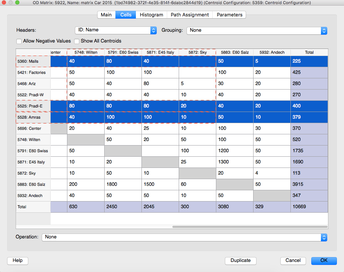The height and width of the screenshot is (272, 344).
Task: Click the Cancel button
Action: (293, 260)
